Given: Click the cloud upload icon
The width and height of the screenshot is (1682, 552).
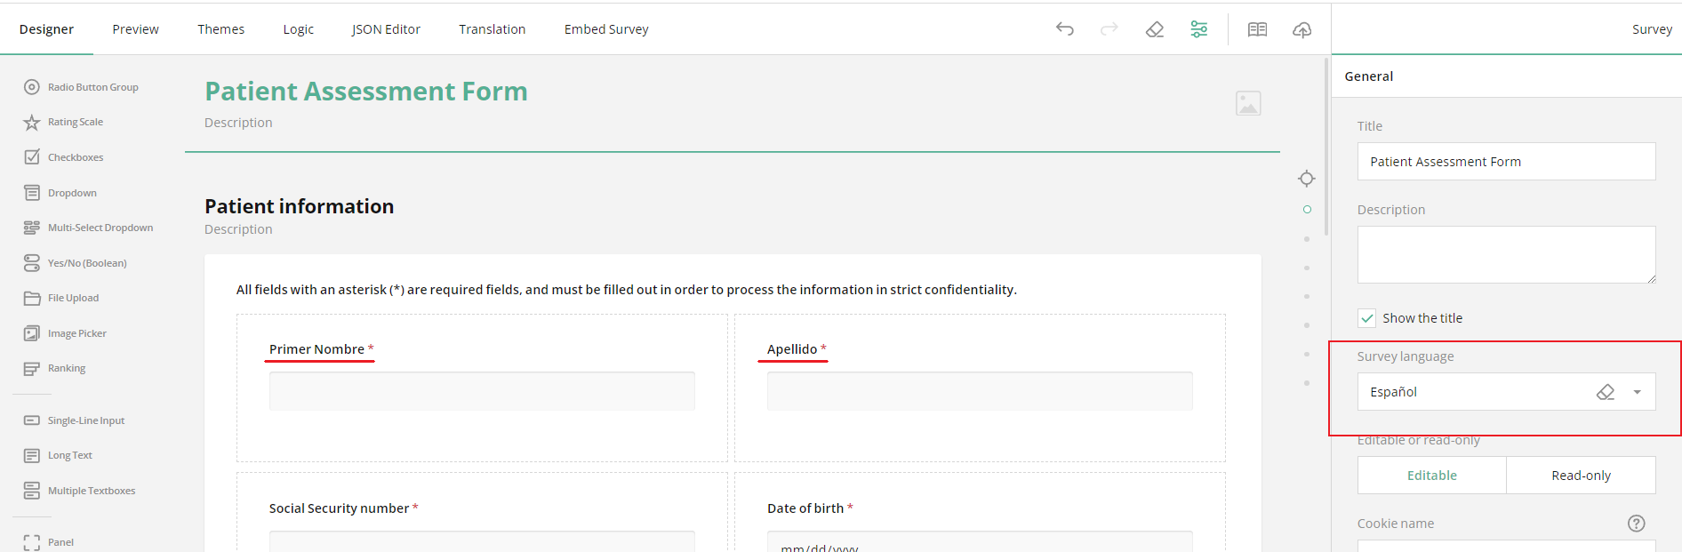Looking at the screenshot, I should point(1302,29).
